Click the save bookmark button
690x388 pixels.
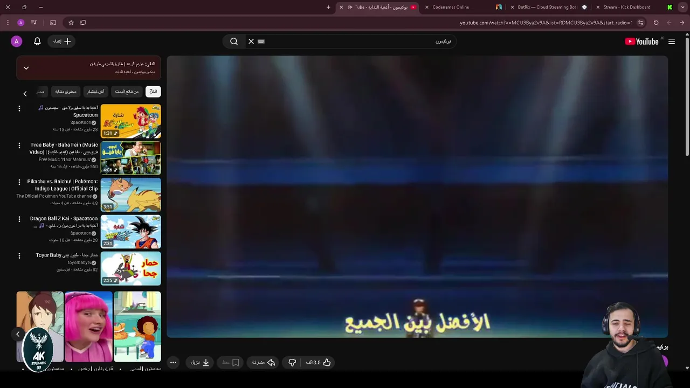(x=231, y=363)
